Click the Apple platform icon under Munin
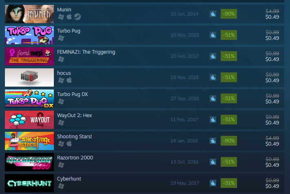The width and height of the screenshot is (290, 194). (x=69, y=17)
